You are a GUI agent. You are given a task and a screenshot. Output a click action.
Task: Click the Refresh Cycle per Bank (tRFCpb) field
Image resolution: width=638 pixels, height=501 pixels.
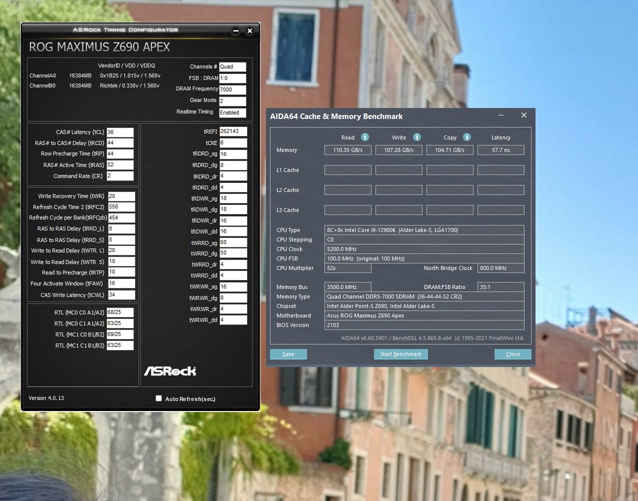click(121, 218)
